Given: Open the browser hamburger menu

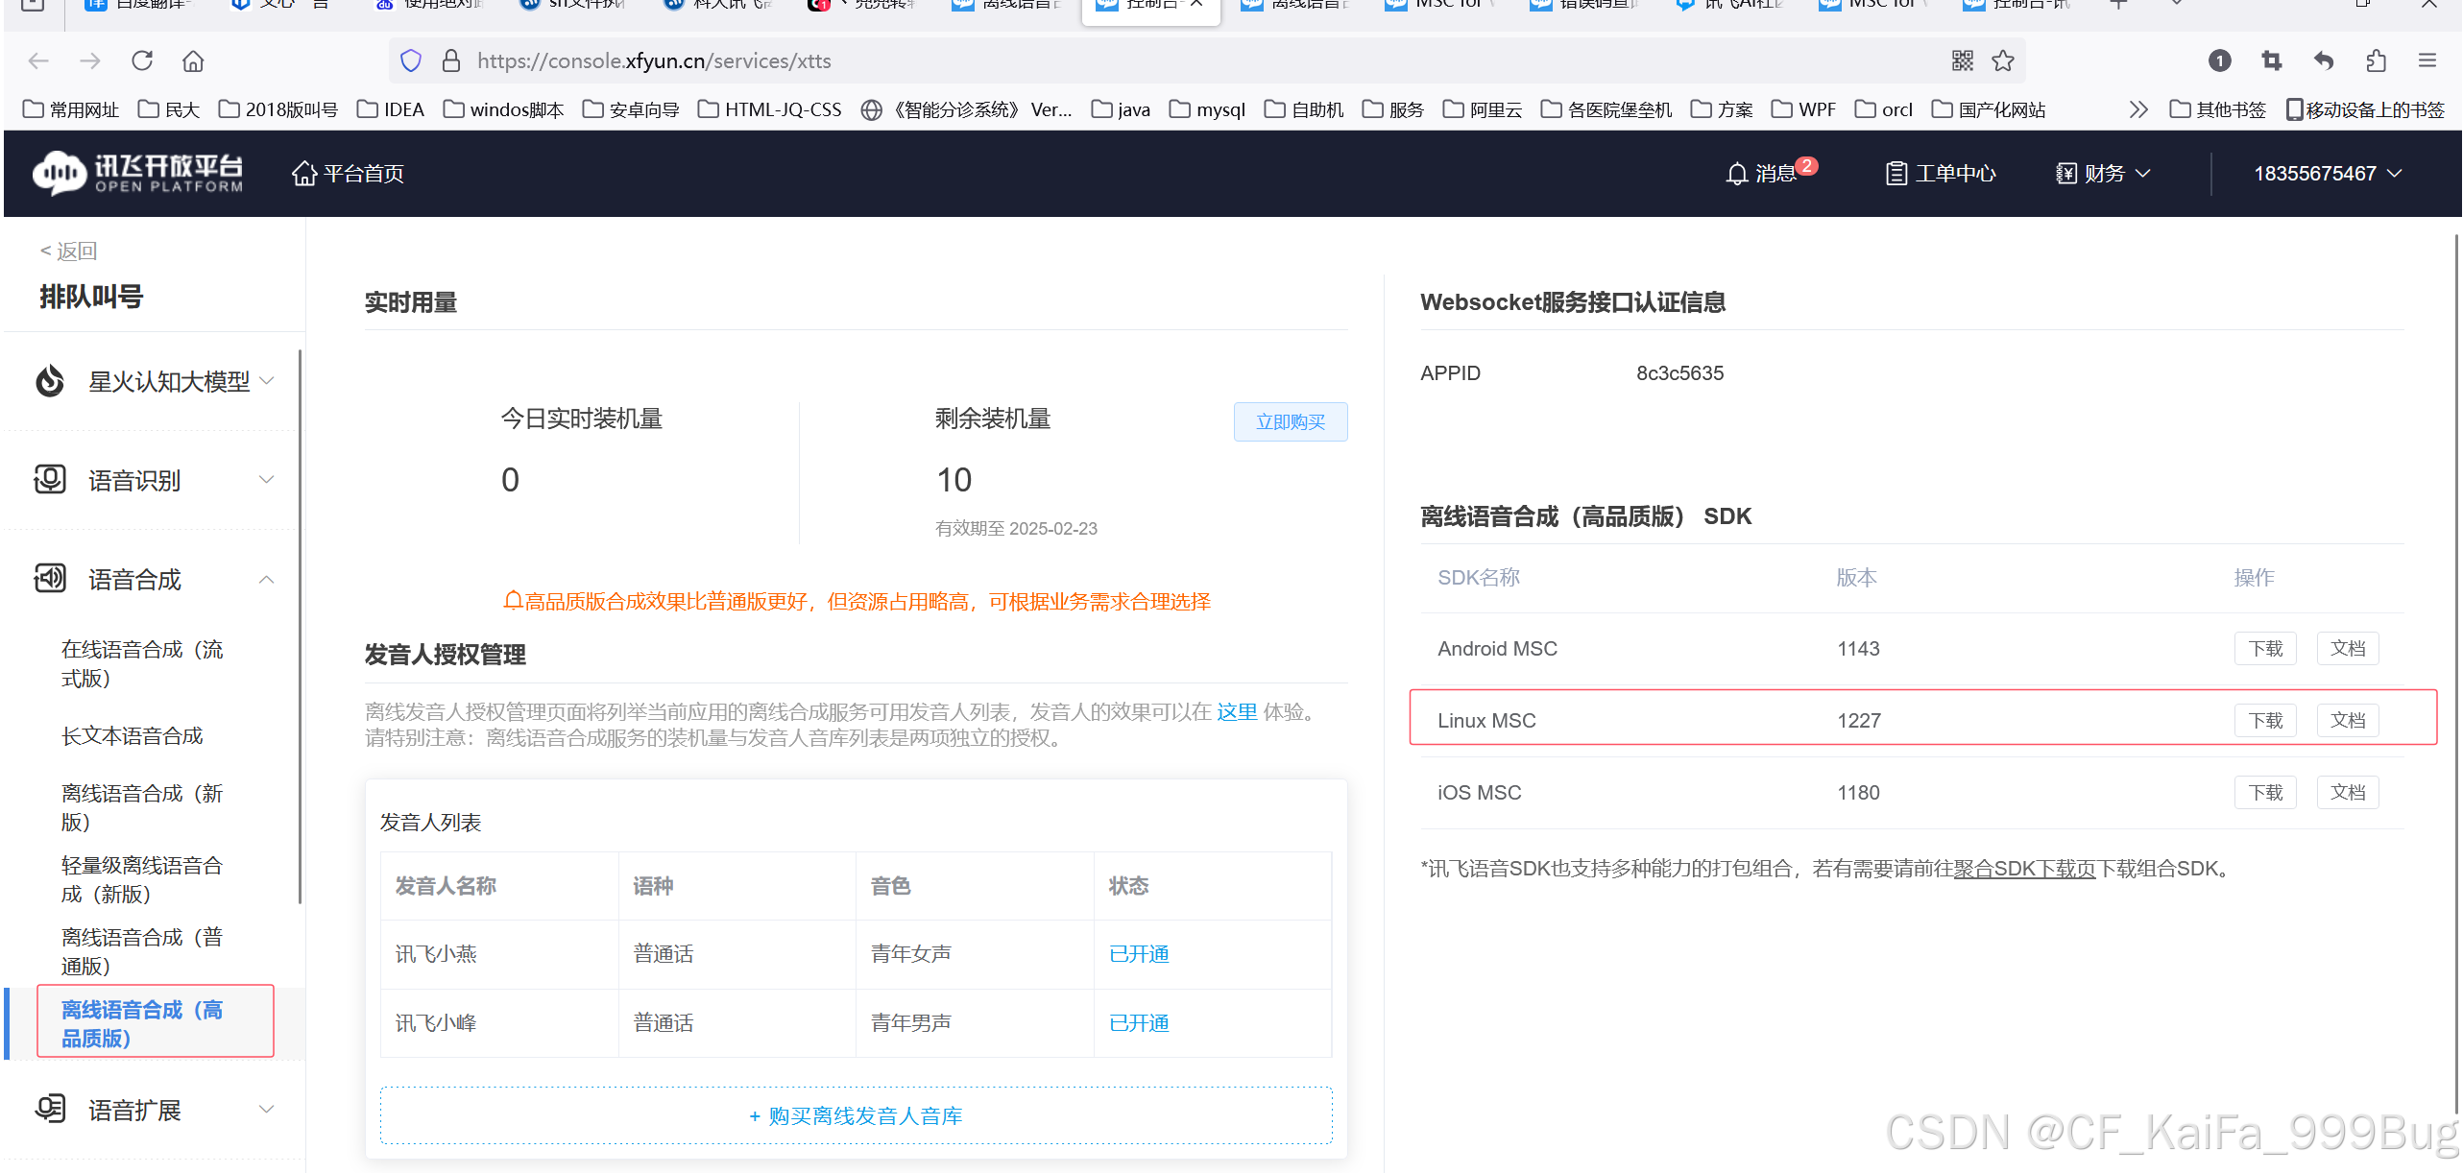Looking at the screenshot, I should click(2427, 61).
